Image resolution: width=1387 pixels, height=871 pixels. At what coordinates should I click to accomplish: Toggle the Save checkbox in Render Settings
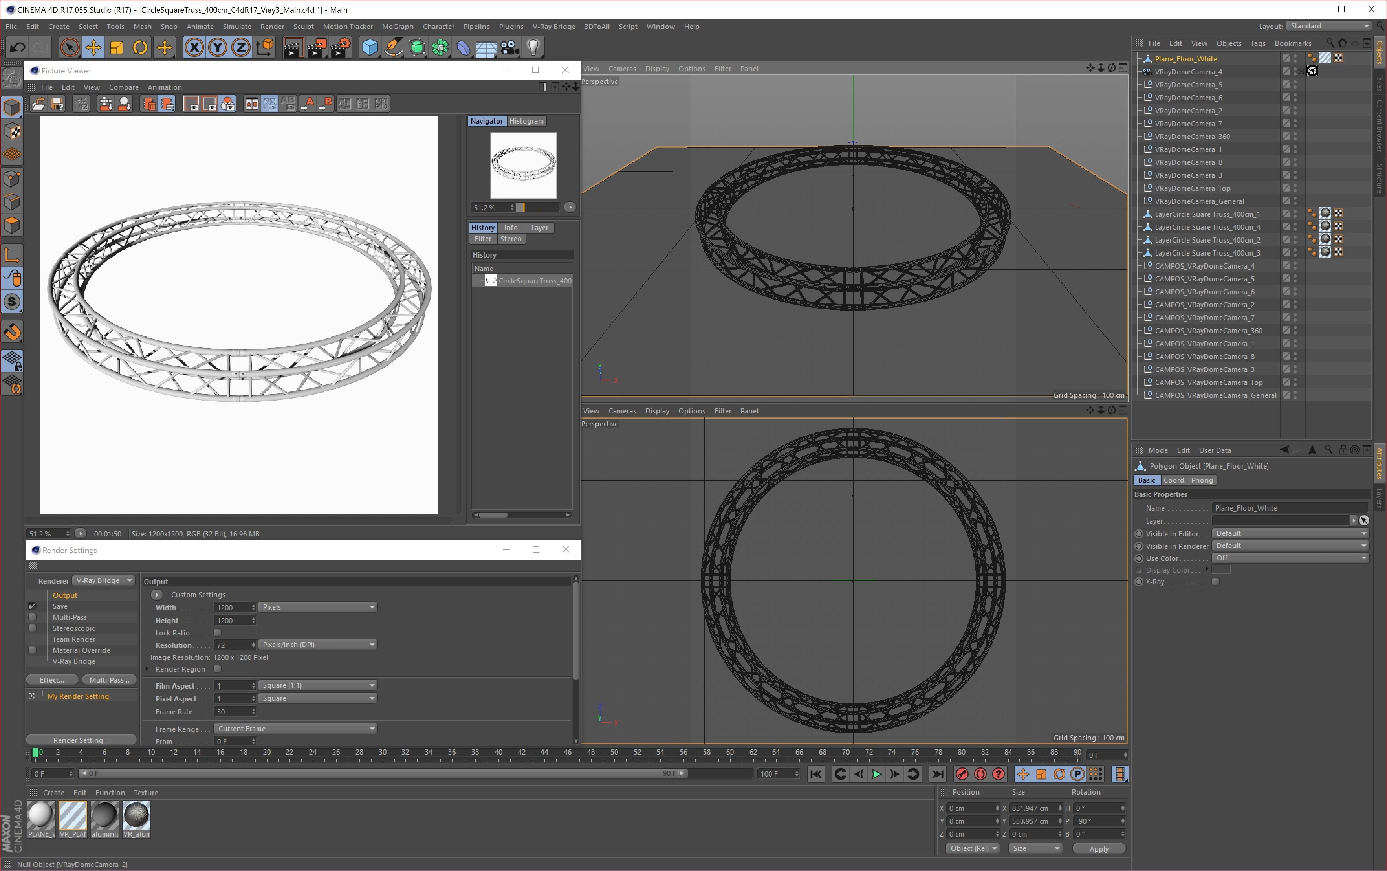click(32, 606)
